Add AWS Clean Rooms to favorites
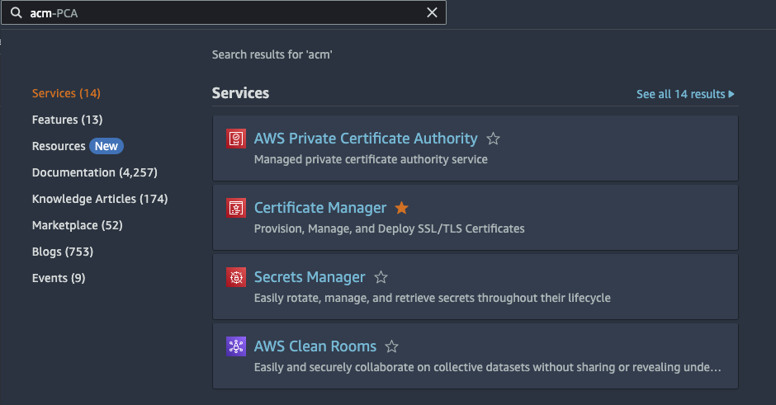This screenshot has height=405, width=776. point(392,346)
